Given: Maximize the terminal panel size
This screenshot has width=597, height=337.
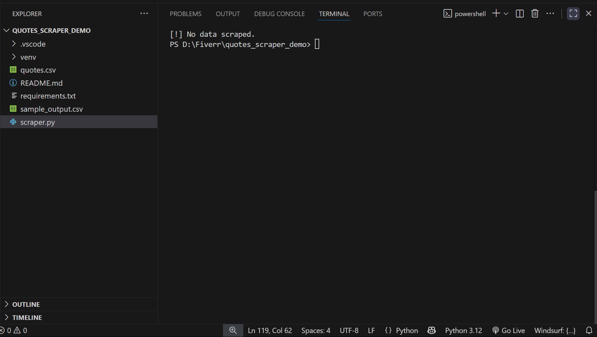Looking at the screenshot, I should click(573, 13).
